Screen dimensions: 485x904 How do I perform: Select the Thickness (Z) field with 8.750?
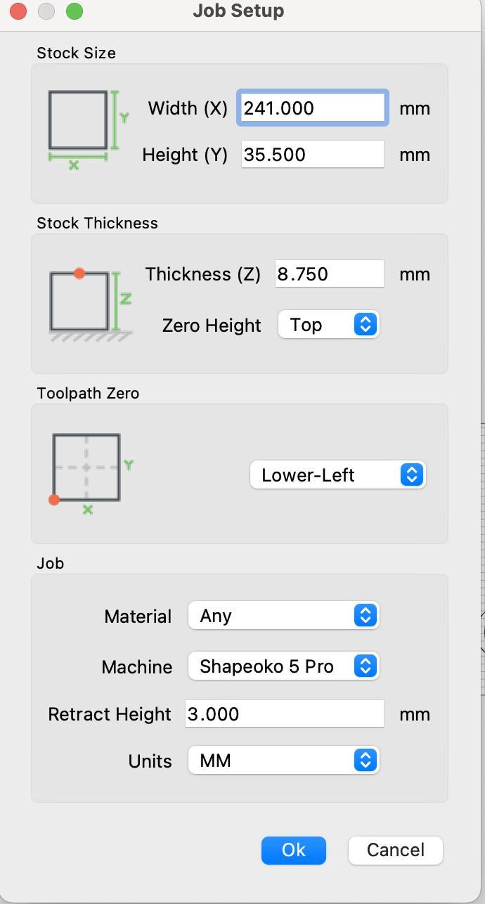pos(330,273)
